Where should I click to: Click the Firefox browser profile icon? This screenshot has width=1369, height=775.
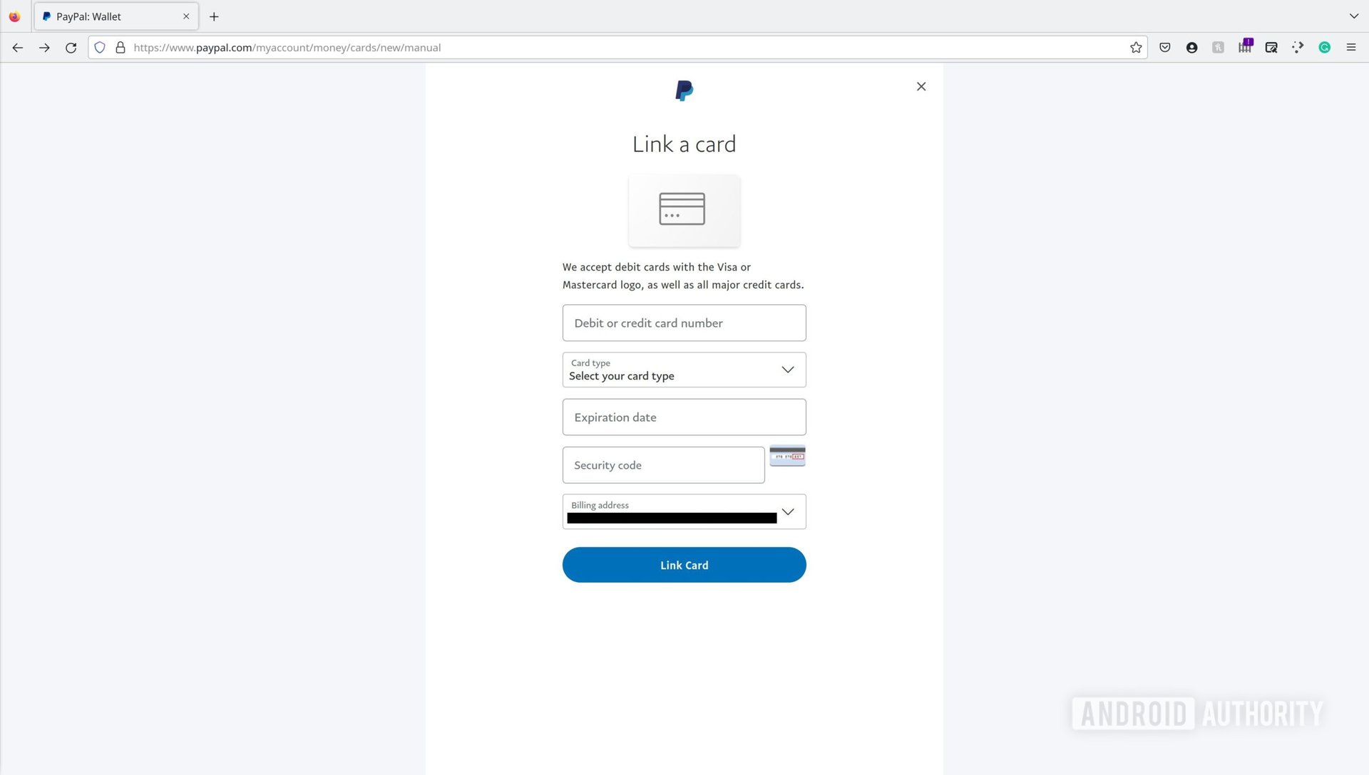(x=1191, y=47)
